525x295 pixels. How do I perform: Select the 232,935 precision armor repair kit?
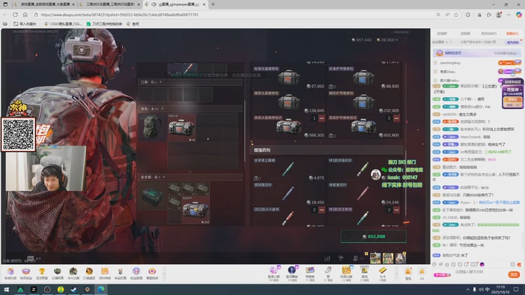coord(364,102)
